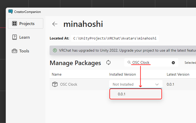
Task: Click the Learn question-mark icon in sidebar
Action: tap(15, 37)
